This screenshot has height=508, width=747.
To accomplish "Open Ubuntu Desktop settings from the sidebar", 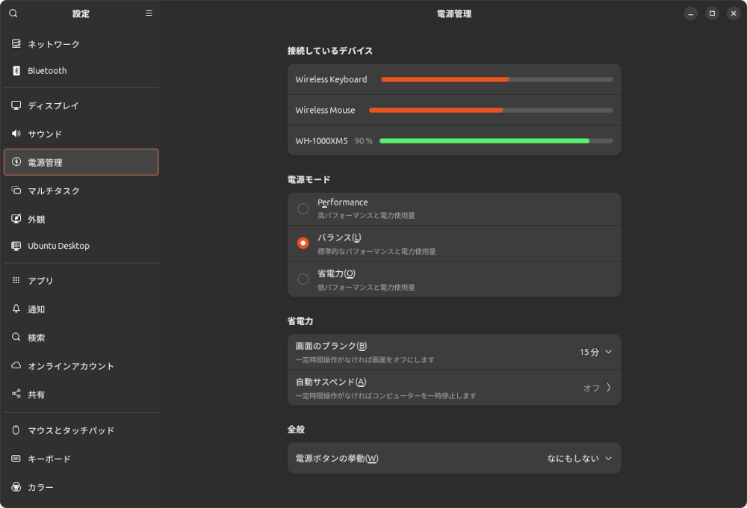I will tap(15, 245).
